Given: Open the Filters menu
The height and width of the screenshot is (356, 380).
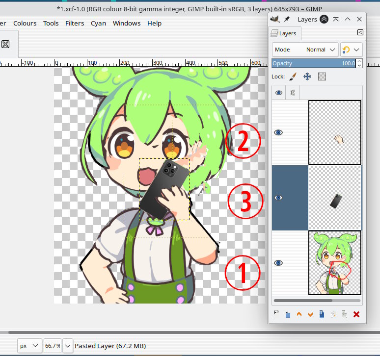Looking at the screenshot, I should pos(75,23).
